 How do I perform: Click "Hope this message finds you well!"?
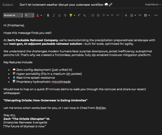coord(28,33)
